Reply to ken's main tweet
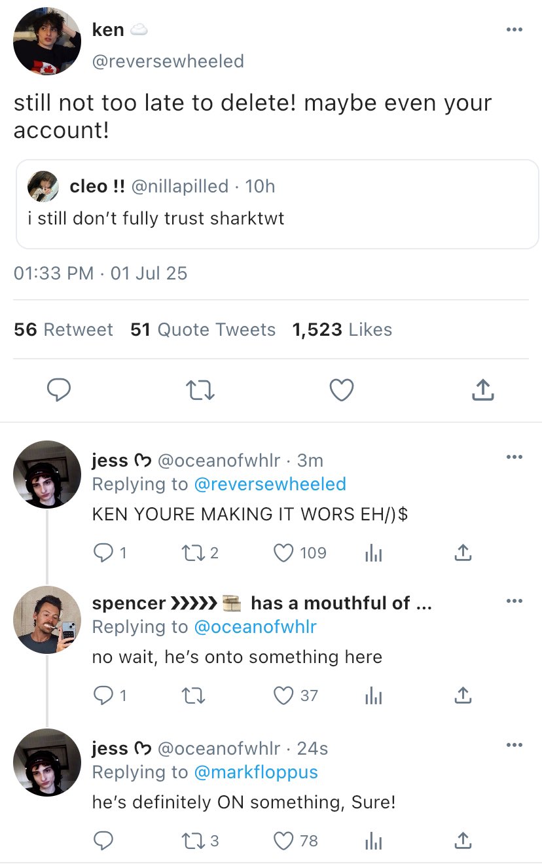Screen dimensions: 542x864 click(x=60, y=391)
